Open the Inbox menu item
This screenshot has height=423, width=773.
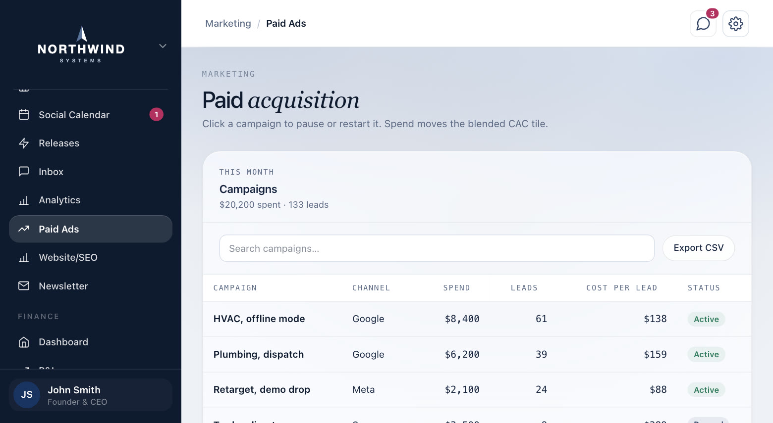91,172
